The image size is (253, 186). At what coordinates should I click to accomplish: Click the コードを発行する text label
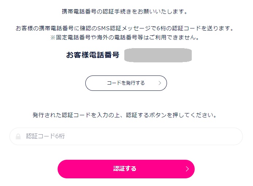point(126,83)
